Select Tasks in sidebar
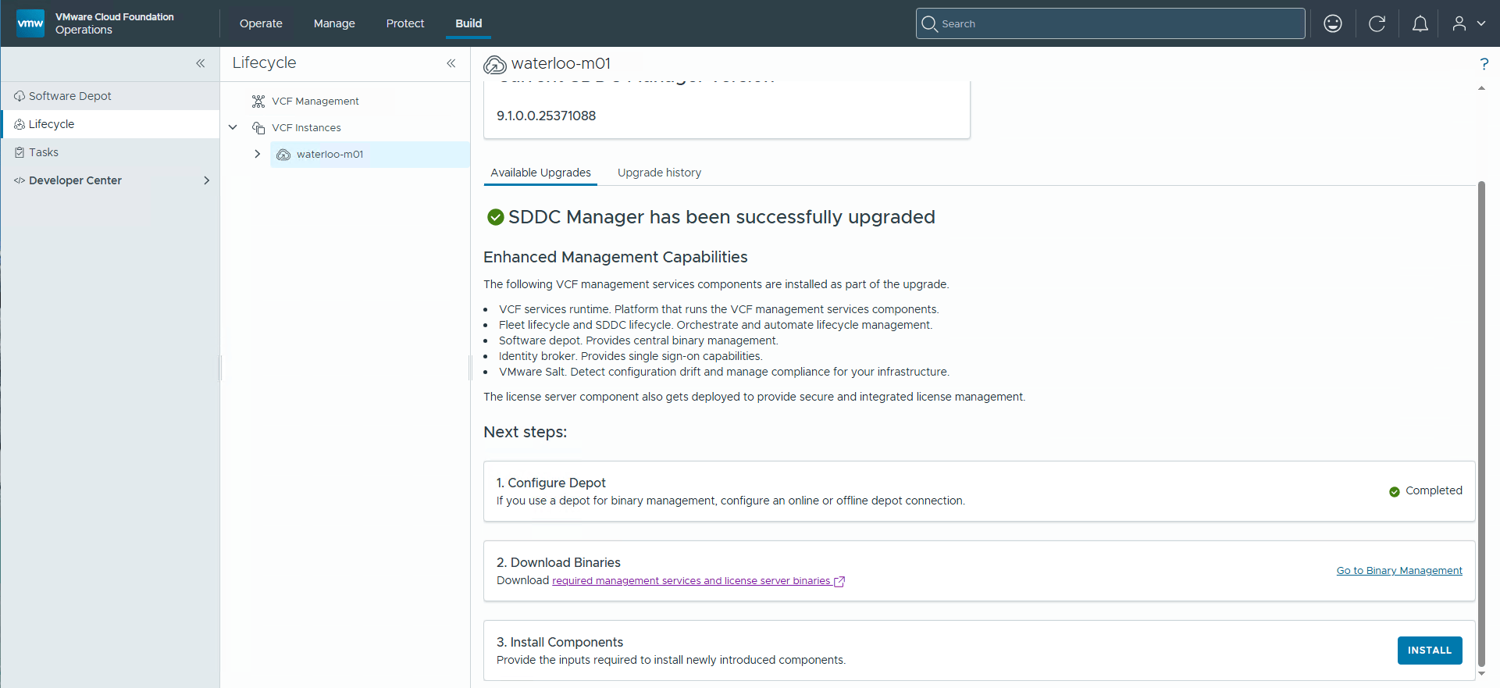This screenshot has width=1500, height=688. (110, 152)
